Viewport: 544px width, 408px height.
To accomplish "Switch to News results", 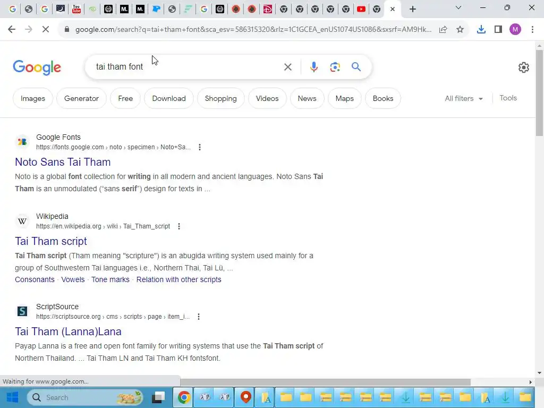I will pyautogui.click(x=307, y=98).
